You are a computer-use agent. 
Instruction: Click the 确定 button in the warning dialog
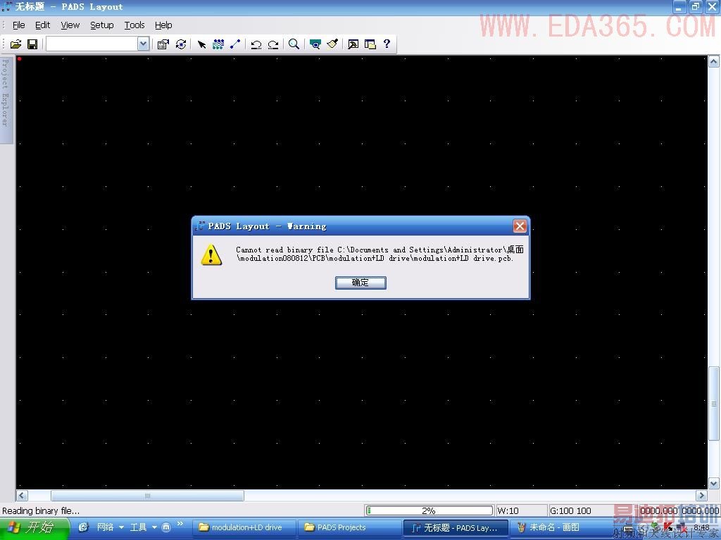pos(360,283)
